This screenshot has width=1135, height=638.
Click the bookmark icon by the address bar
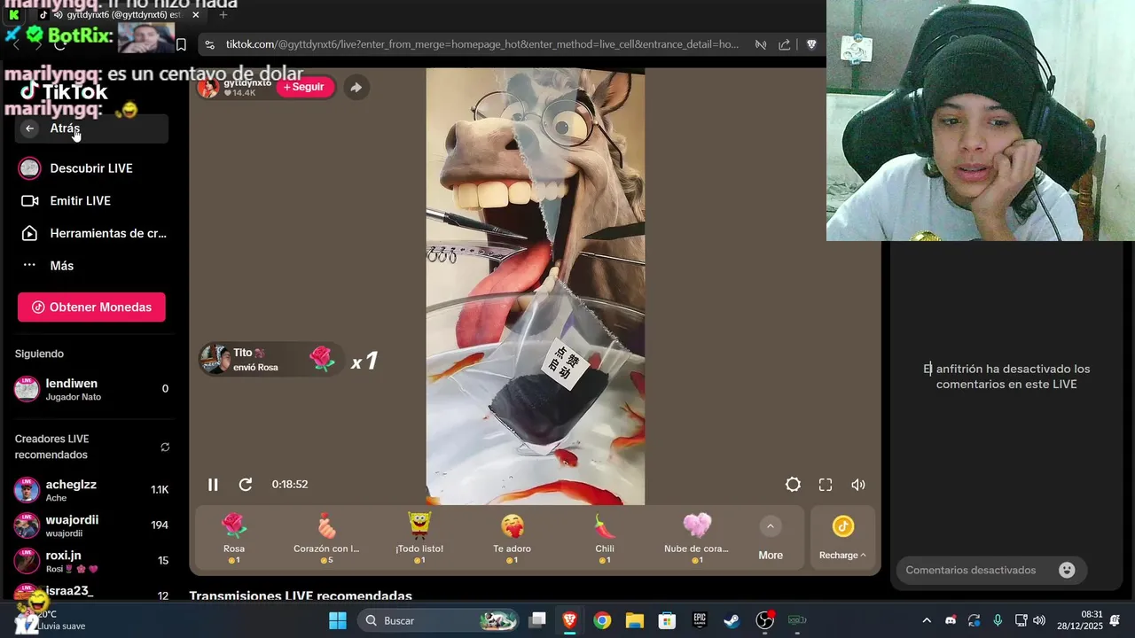[x=181, y=44]
